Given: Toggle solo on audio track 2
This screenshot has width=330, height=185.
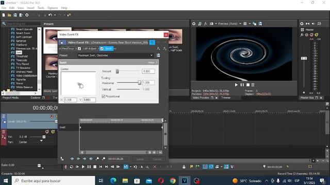Looking at the screenshot, I should point(53,132).
